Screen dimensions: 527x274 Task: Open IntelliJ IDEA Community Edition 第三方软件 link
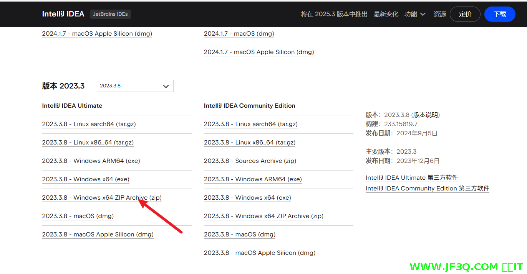[428, 189]
